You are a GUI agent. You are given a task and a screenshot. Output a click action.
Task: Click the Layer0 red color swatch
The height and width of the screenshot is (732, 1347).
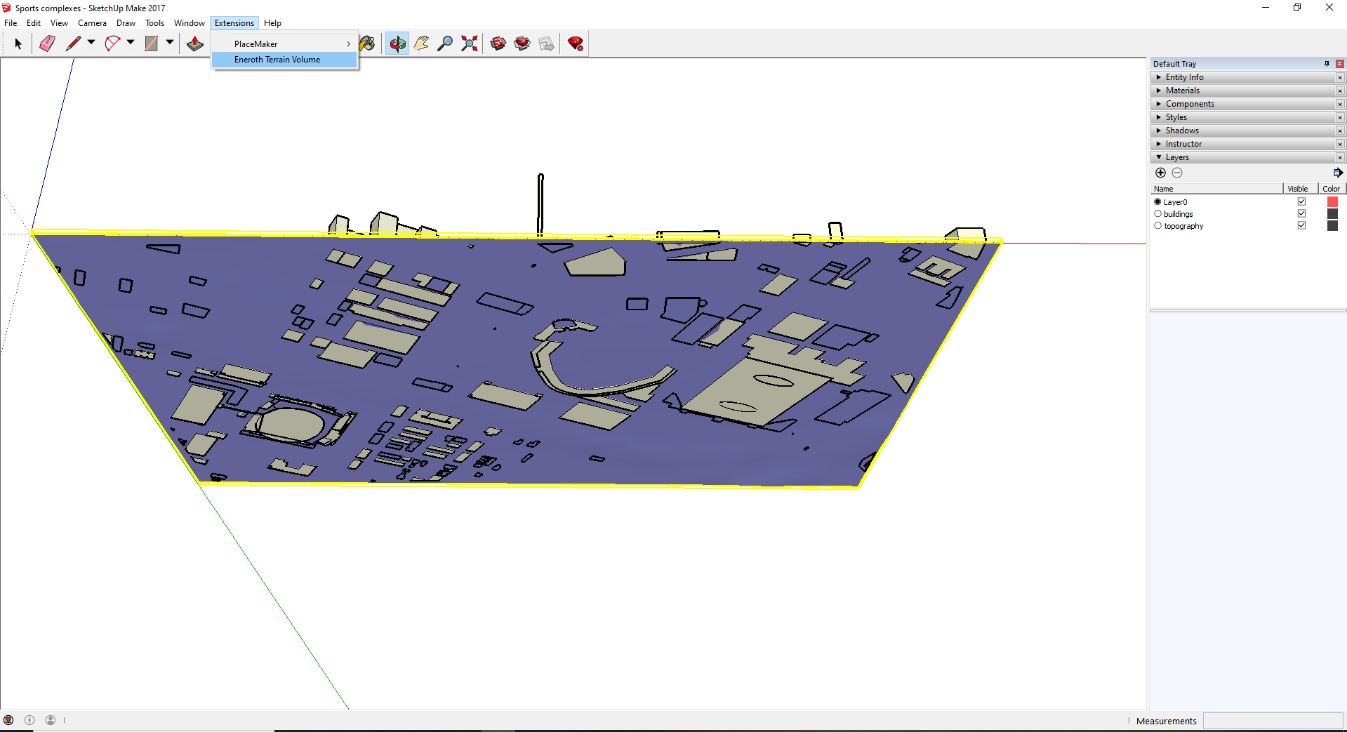pyautogui.click(x=1332, y=201)
